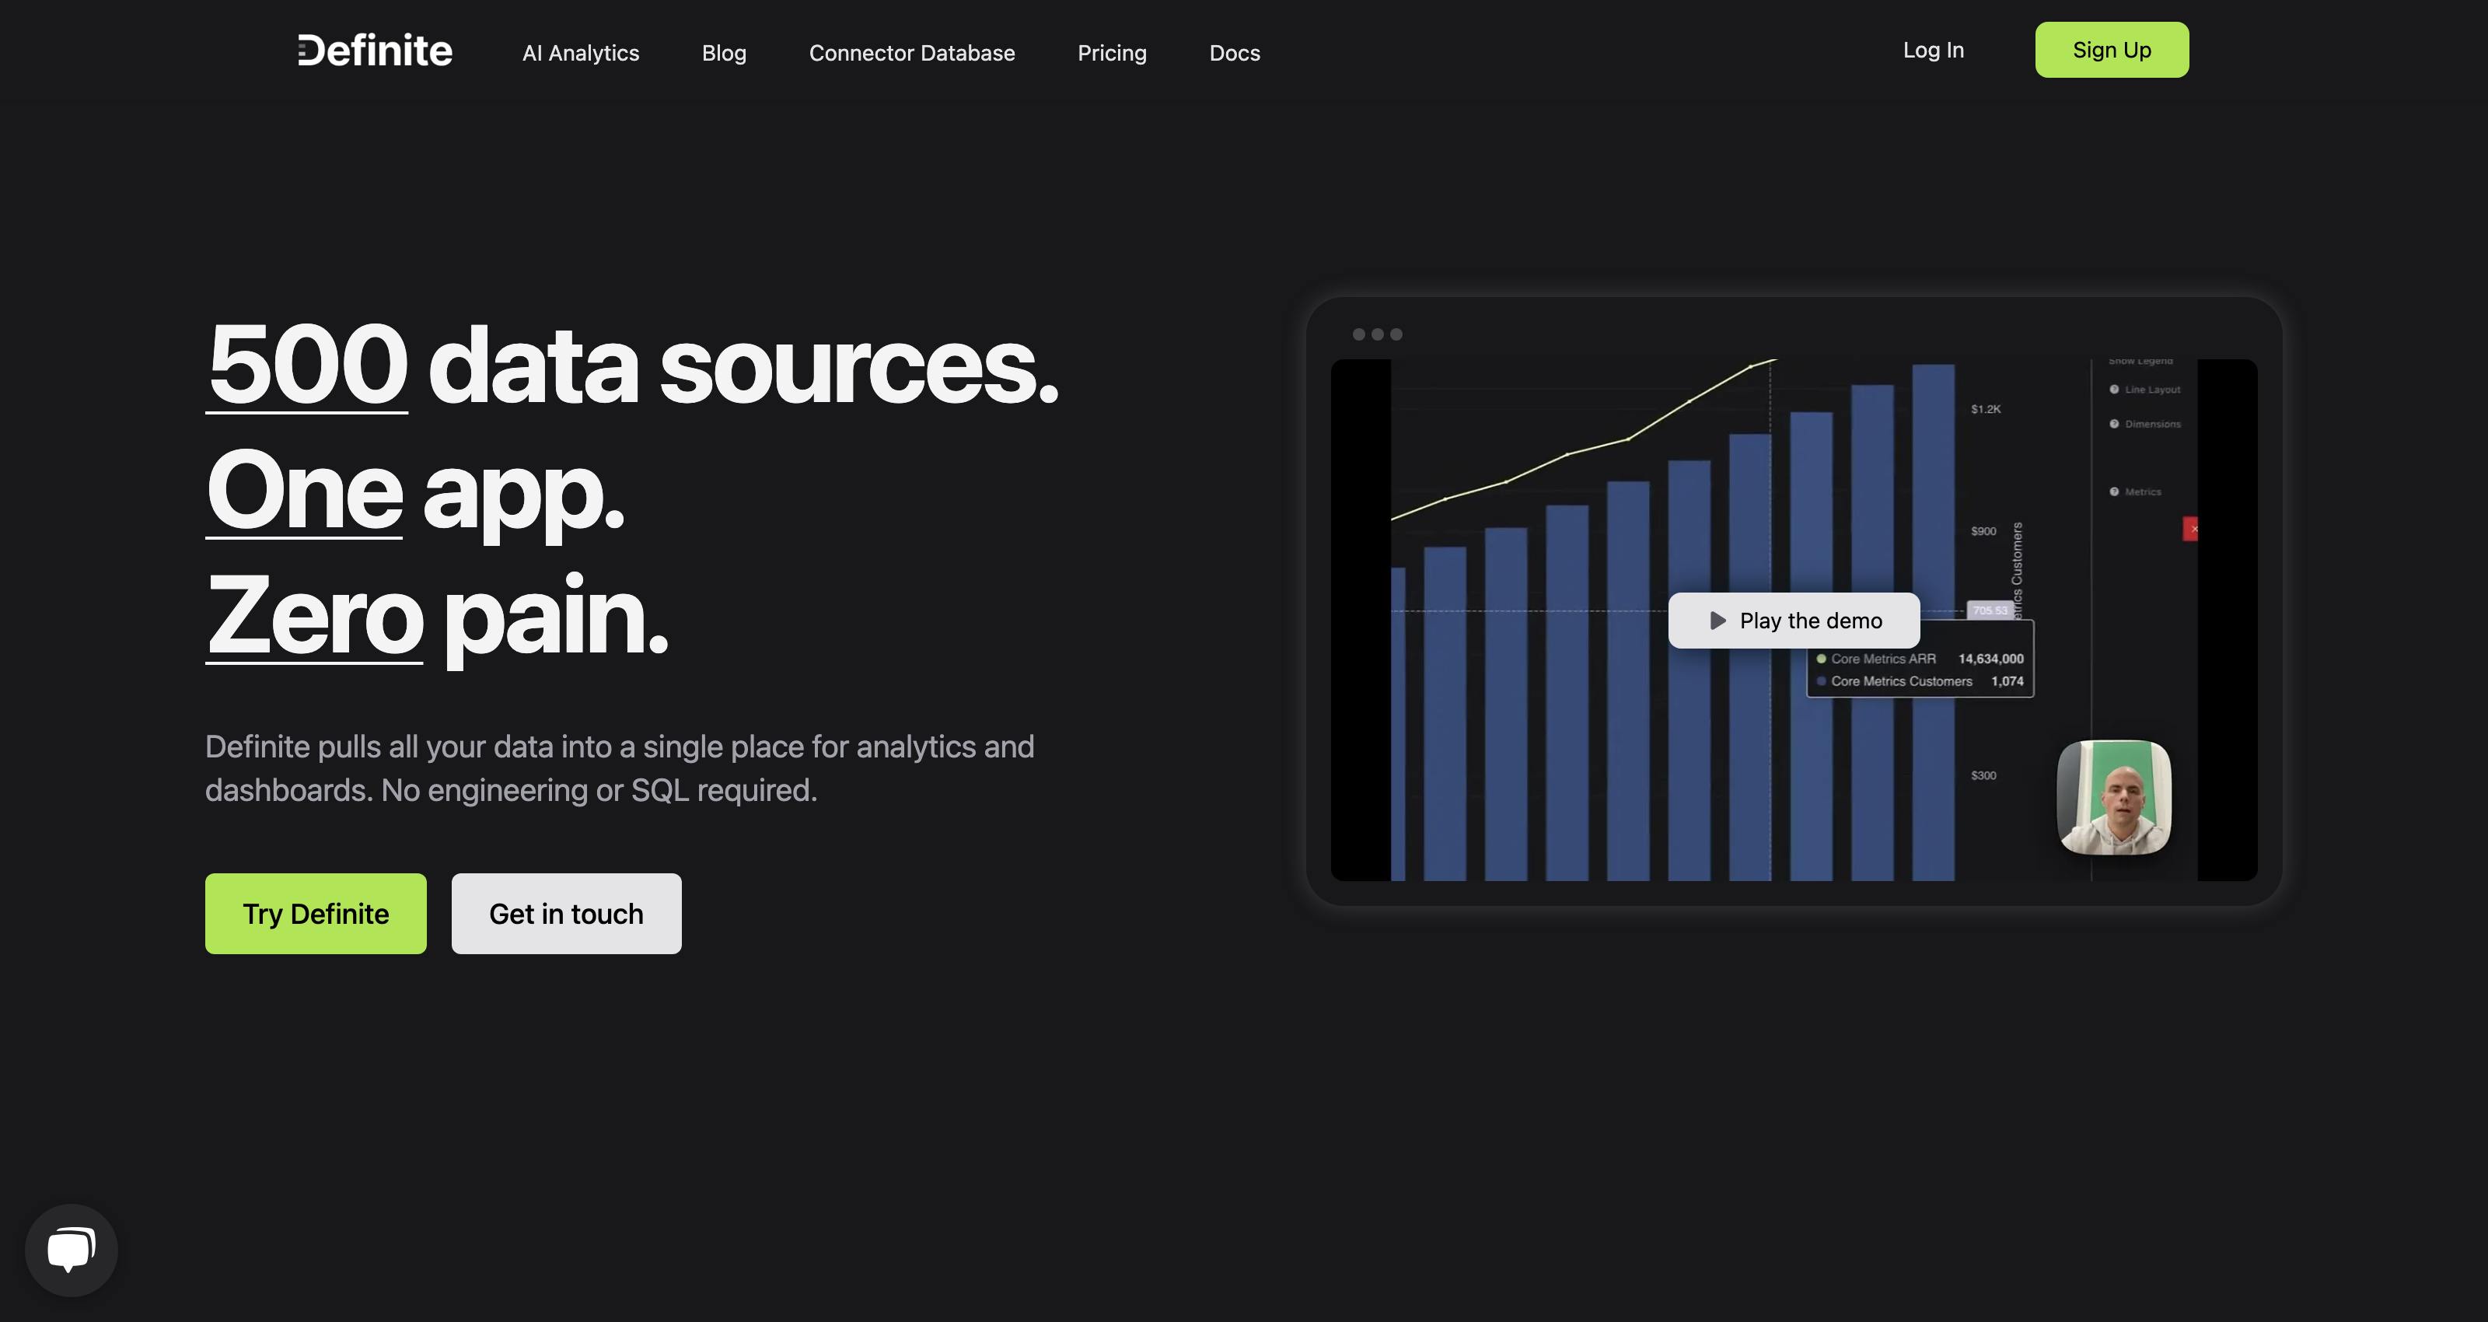The image size is (2488, 1322).
Task: Open the AI Analytics page
Action: point(581,53)
